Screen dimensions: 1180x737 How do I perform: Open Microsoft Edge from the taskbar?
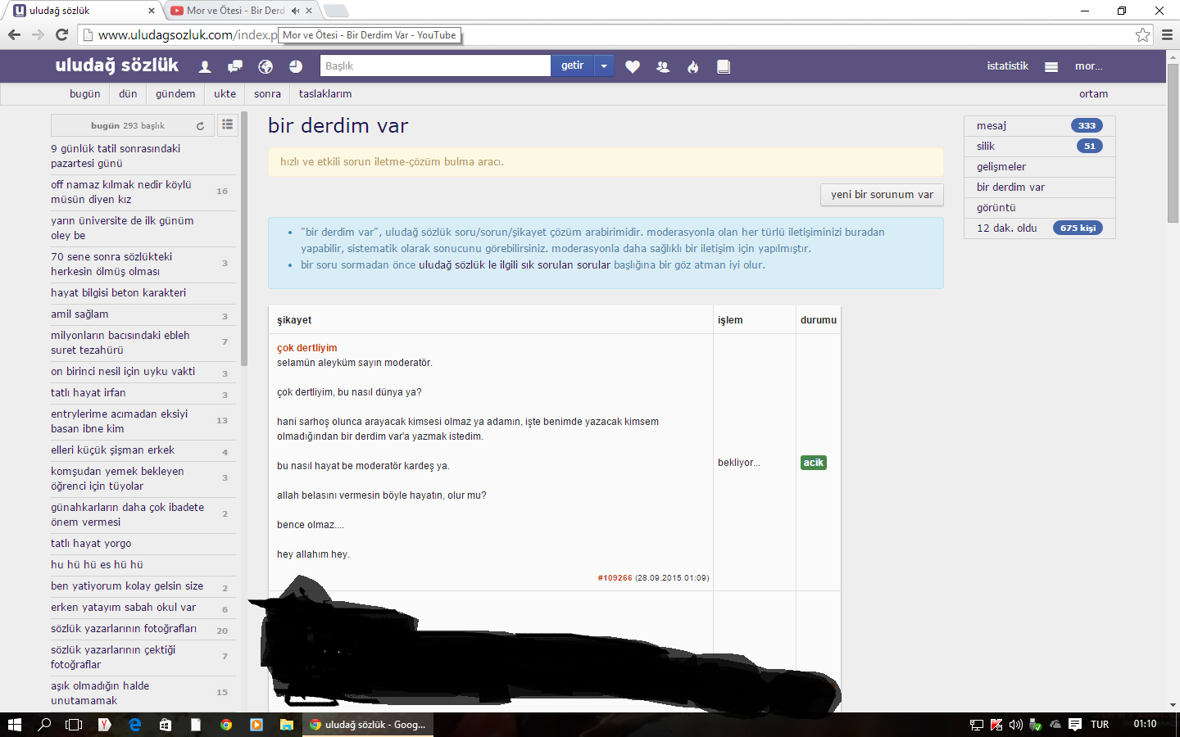tap(135, 725)
